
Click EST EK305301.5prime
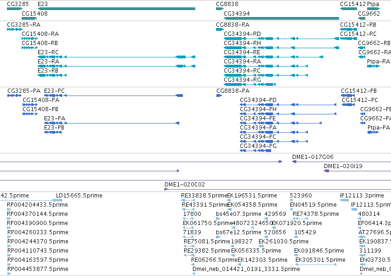(x=320, y=260)
